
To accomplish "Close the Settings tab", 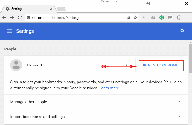I will tap(51, 9).
